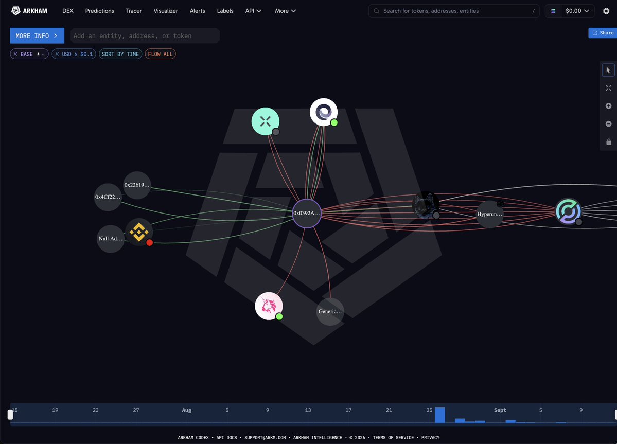Select the cursor pointer tool

(x=608, y=70)
